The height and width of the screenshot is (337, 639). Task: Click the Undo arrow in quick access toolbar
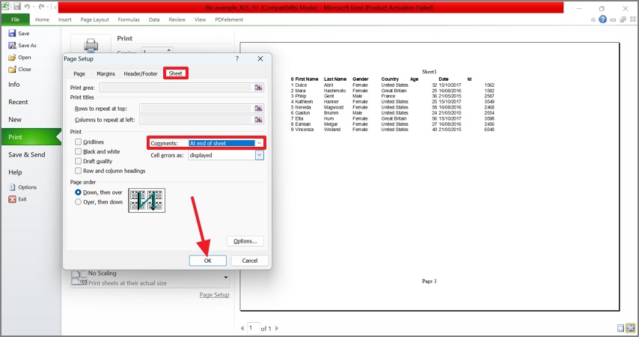click(x=27, y=7)
